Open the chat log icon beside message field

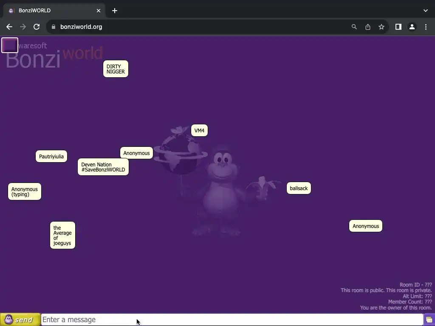click(x=429, y=320)
